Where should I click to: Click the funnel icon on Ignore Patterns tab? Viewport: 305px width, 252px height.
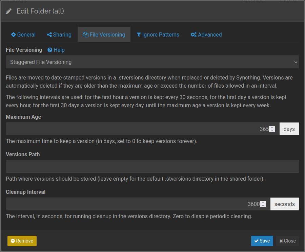click(x=139, y=35)
